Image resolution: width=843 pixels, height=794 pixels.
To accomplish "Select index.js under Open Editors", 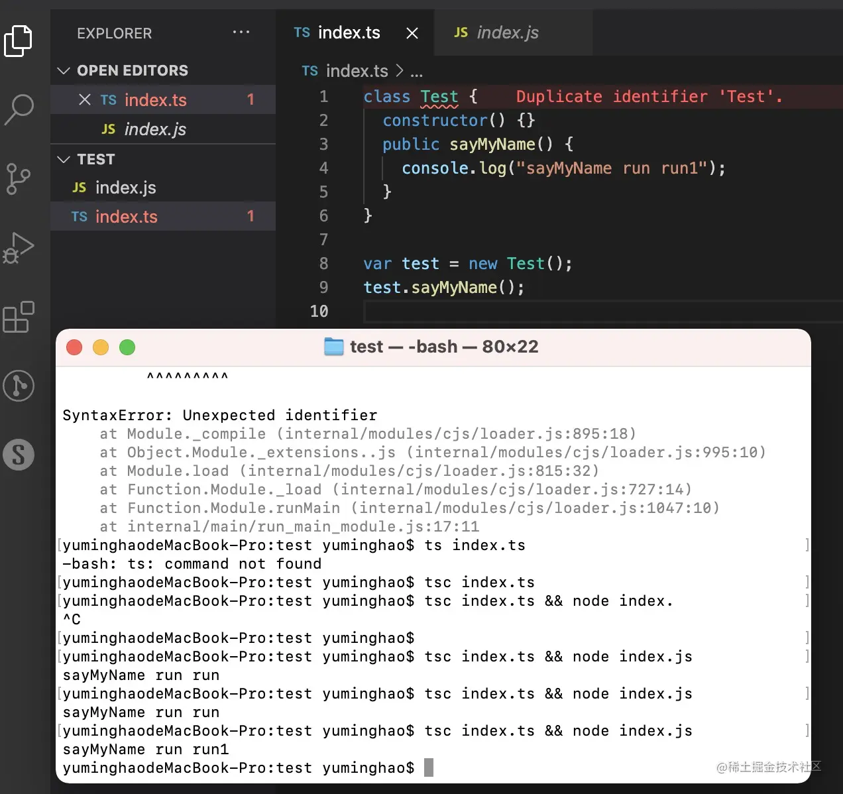I will click(x=163, y=129).
